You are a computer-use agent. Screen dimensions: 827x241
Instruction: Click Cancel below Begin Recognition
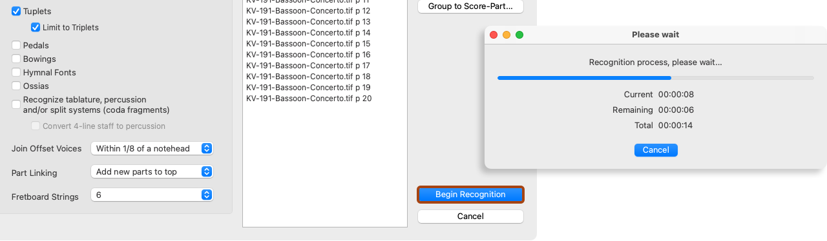[x=470, y=217]
